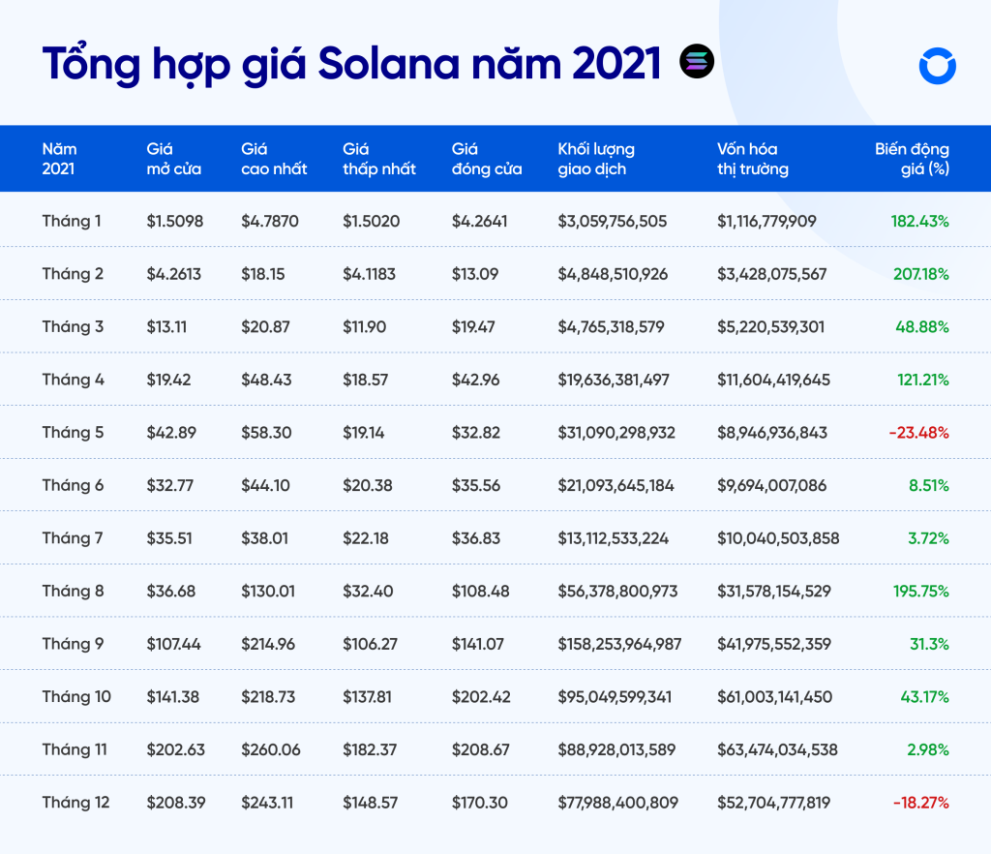Viewport: 991px width, 854px height.
Task: Click market cap $52,704,777,819
Action: (773, 803)
